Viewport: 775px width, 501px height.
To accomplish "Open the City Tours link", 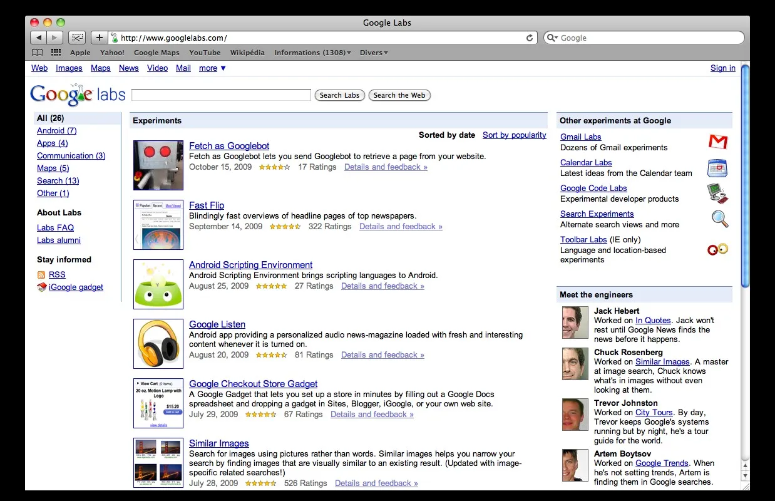I will click(654, 413).
